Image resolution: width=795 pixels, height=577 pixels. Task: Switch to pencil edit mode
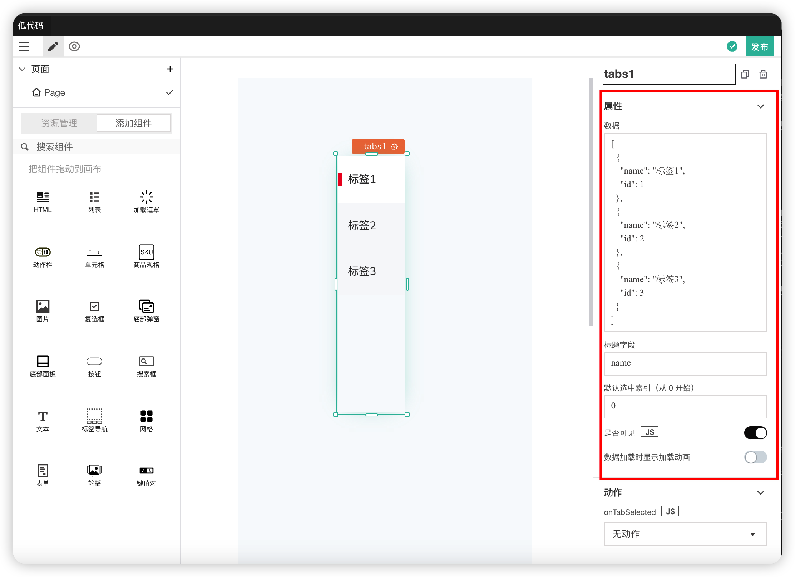coord(53,46)
